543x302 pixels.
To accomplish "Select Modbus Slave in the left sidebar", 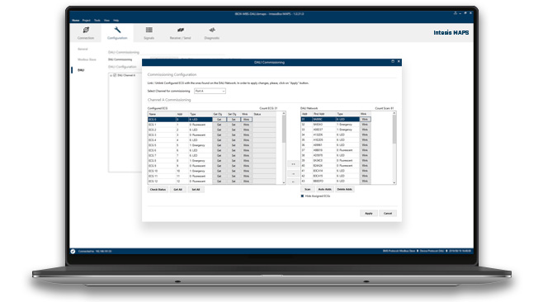I will tap(87, 59).
